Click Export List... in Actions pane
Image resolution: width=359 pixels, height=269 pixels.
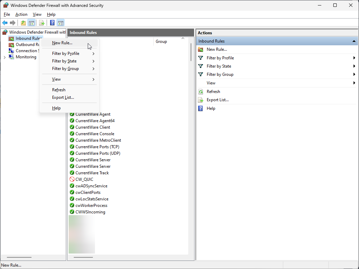[218, 100]
